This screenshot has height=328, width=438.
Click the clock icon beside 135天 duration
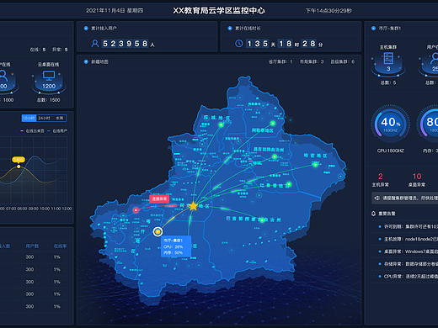coord(239,44)
